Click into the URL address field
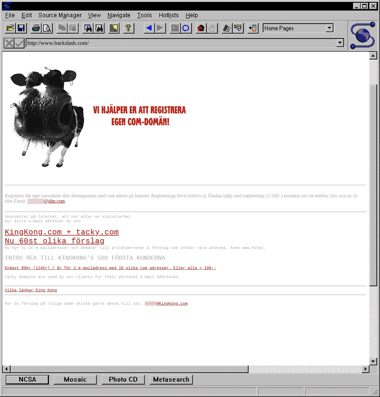 point(178,43)
